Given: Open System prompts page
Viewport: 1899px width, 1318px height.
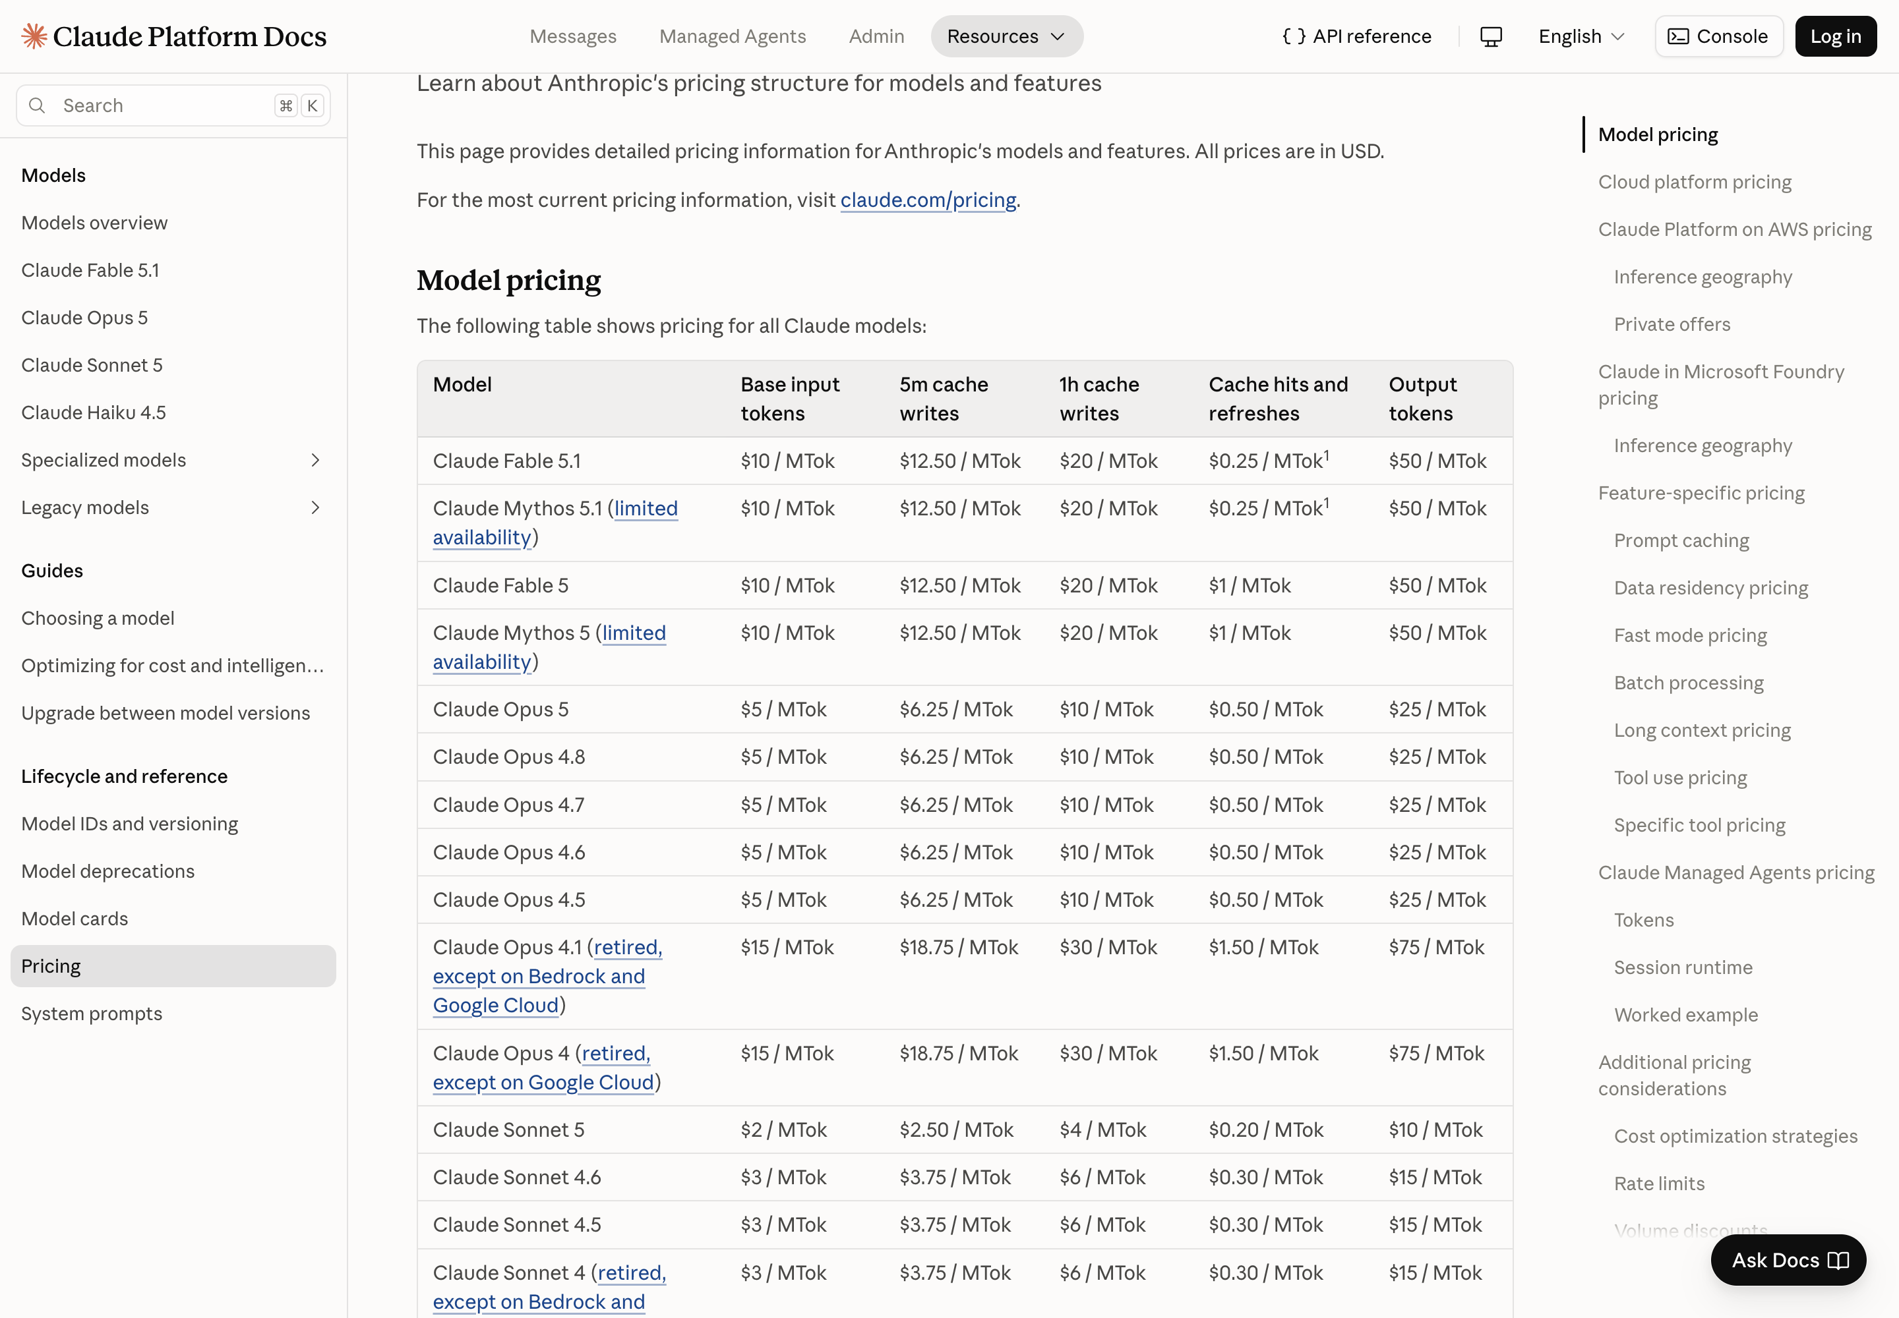Looking at the screenshot, I should point(92,1014).
